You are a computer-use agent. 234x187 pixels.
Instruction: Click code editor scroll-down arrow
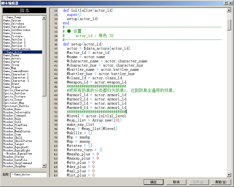point(229,175)
